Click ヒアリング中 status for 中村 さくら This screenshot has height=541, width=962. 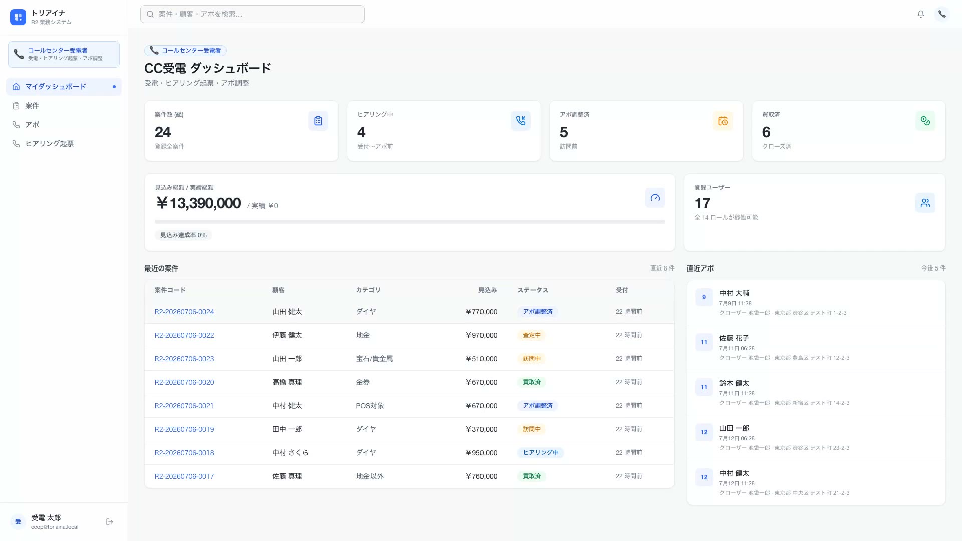point(541,453)
